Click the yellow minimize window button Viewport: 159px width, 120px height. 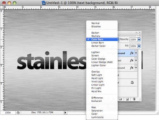point(9,3)
